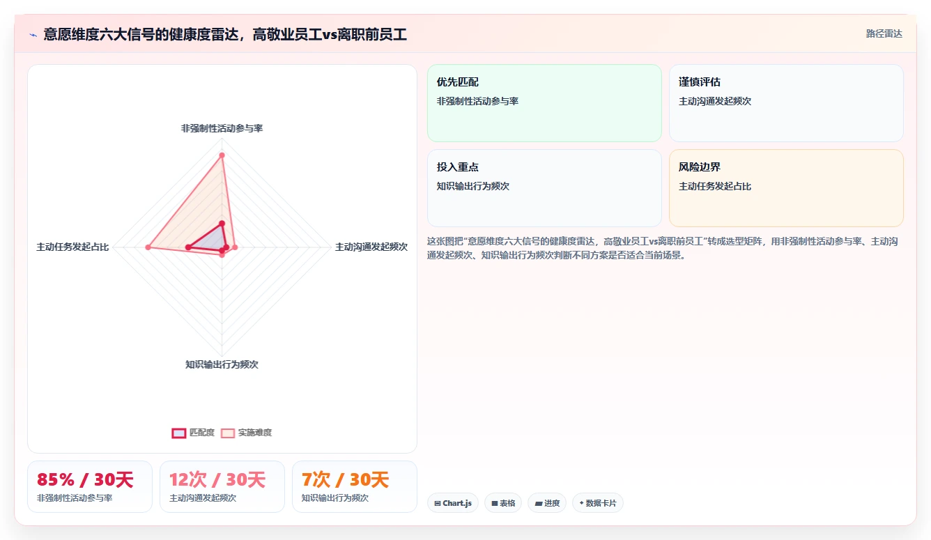931x540 pixels.
Task: Click the 实施难度 legend color box
Action: tap(228, 433)
